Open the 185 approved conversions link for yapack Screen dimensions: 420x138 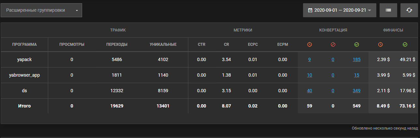coord(356,59)
